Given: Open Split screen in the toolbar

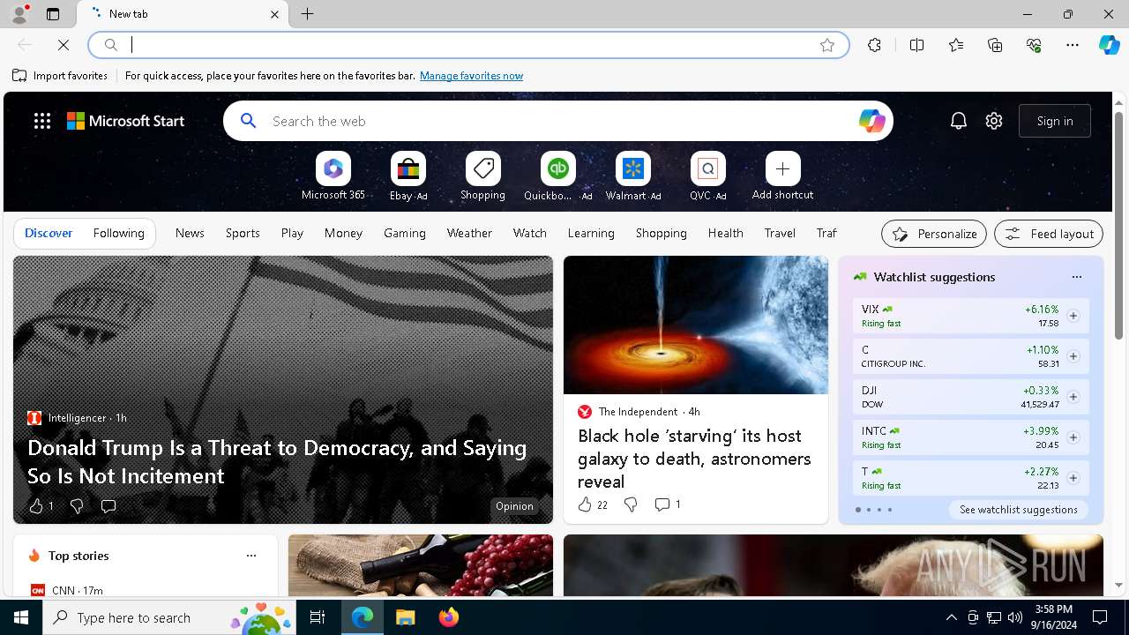Looking at the screenshot, I should 916,45.
